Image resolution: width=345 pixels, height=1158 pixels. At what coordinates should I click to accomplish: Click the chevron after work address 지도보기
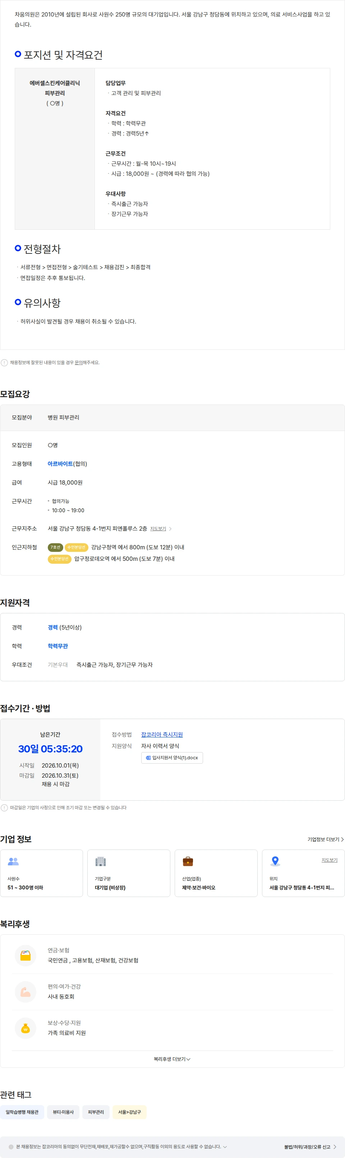click(x=170, y=528)
